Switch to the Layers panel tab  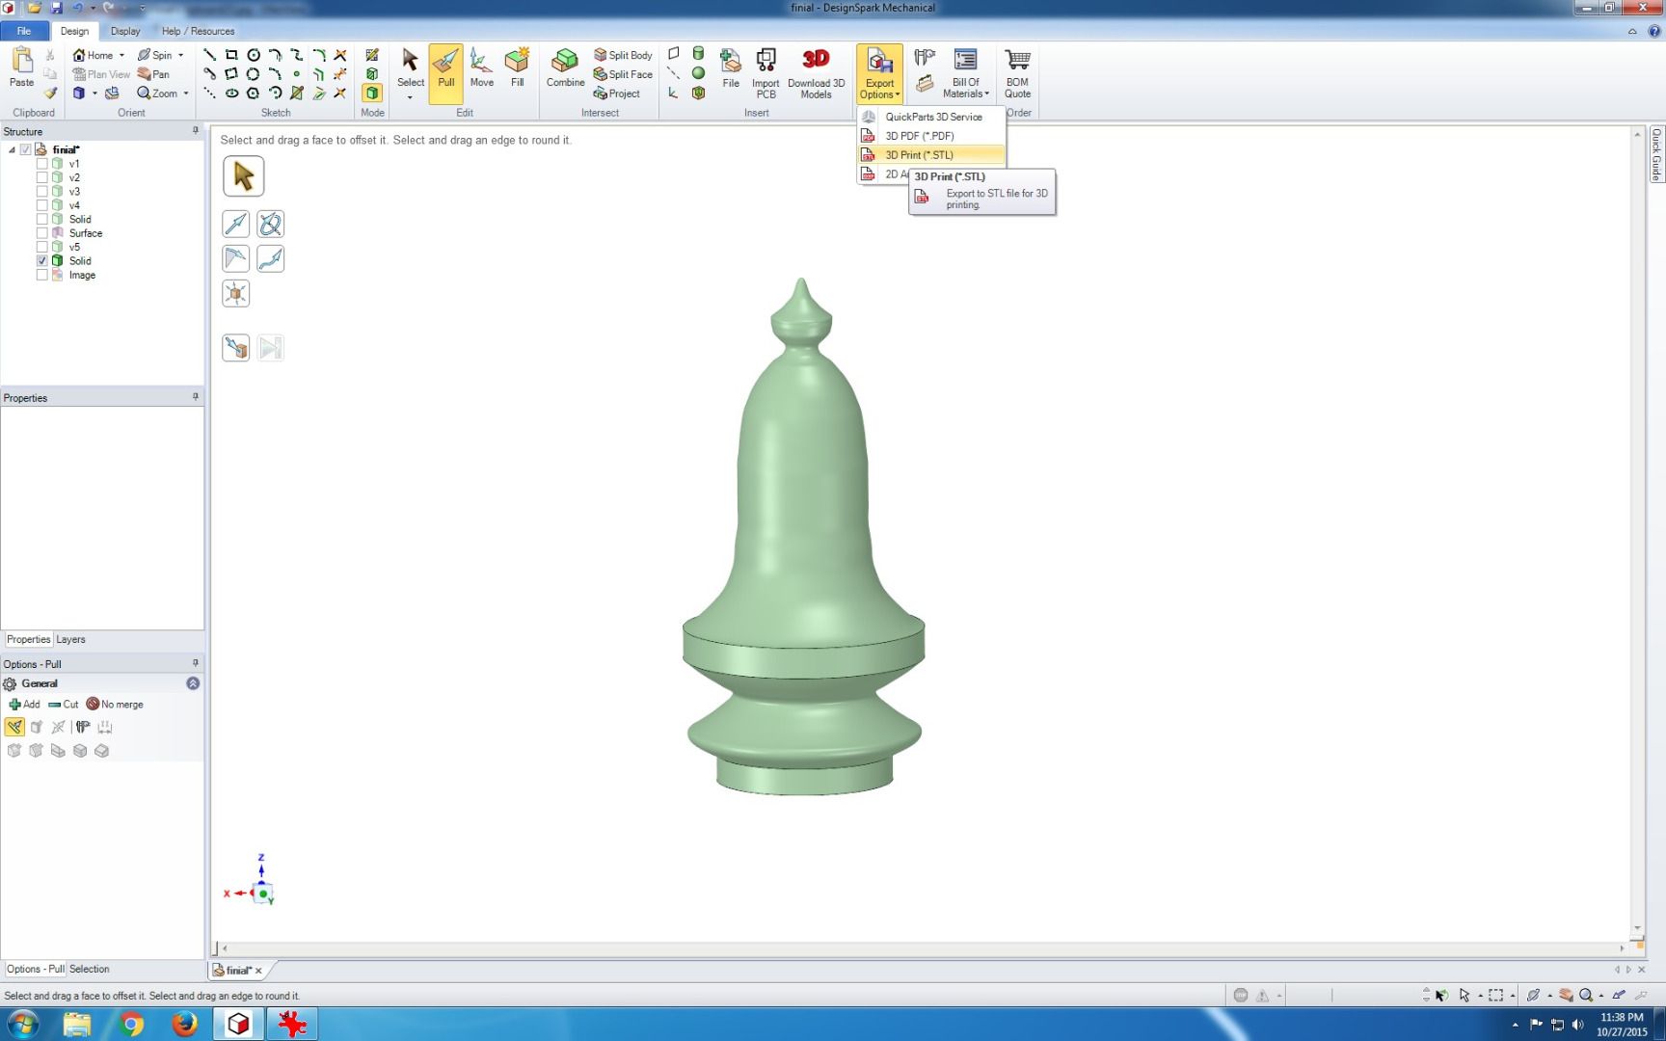(x=70, y=639)
